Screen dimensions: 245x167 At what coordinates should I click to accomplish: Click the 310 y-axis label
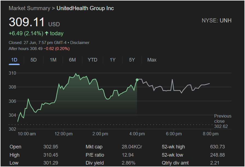coord(12,73)
